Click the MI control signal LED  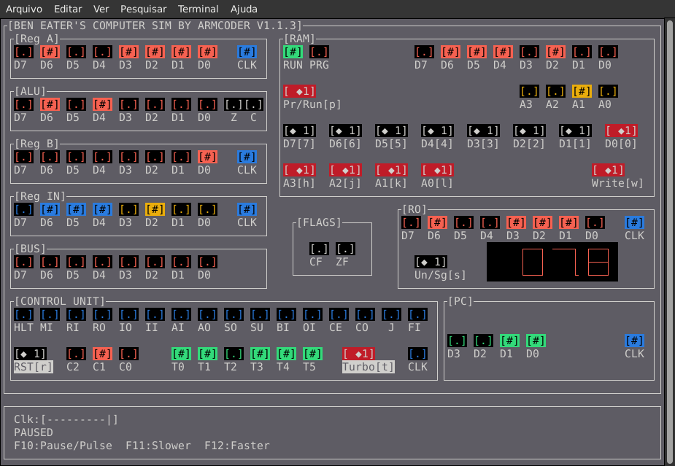[50, 314]
